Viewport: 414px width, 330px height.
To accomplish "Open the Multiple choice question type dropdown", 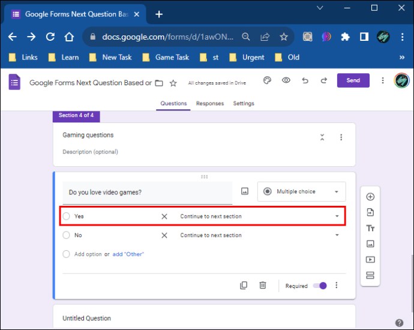I will click(x=302, y=191).
